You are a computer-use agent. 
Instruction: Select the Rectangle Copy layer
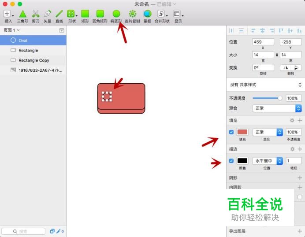click(33, 60)
